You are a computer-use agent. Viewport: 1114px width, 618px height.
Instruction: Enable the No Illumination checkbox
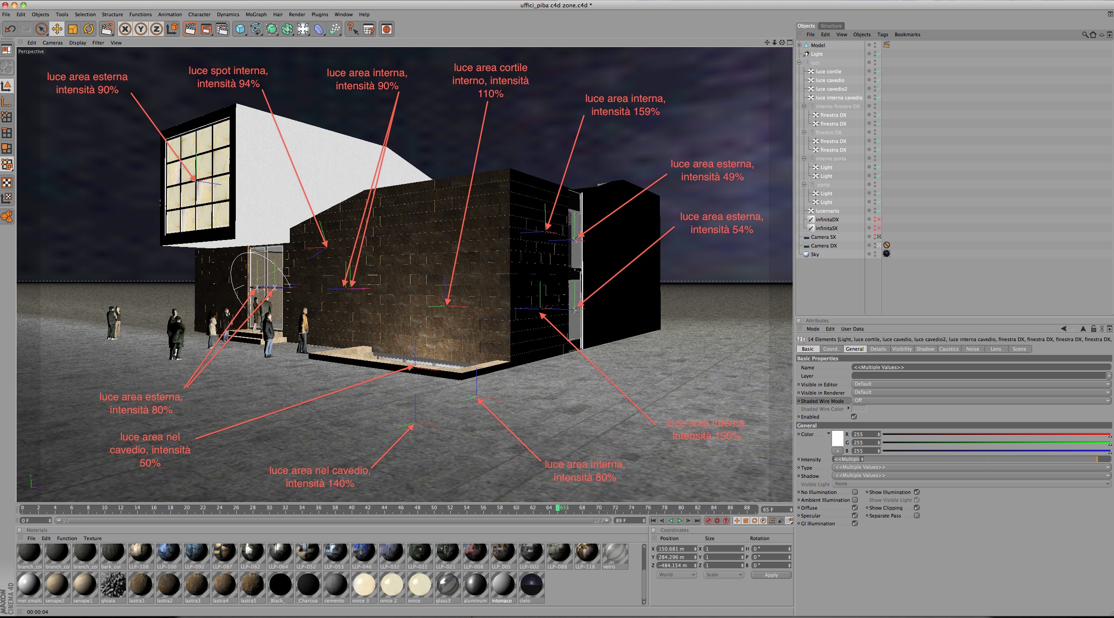tap(855, 492)
